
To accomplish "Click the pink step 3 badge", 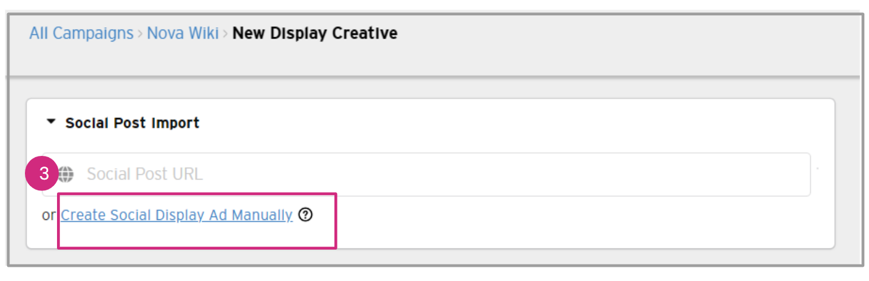I will 43,174.
